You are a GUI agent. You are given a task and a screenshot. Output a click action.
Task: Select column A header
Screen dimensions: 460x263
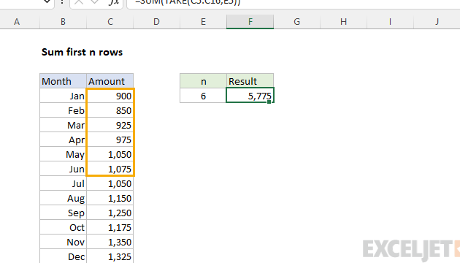[17, 22]
